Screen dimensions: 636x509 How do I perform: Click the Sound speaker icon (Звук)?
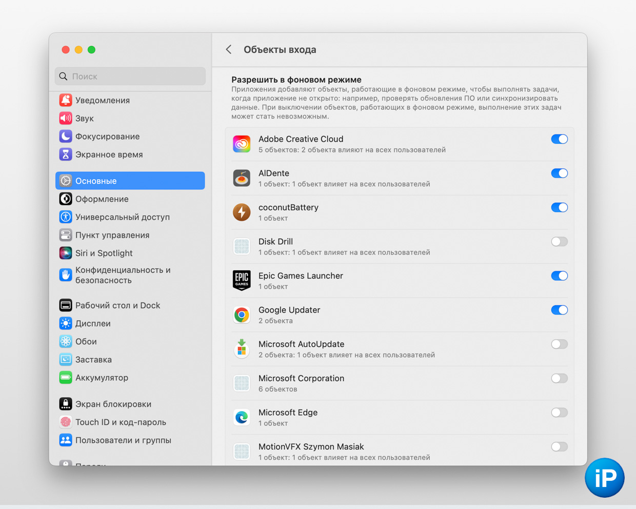66,118
